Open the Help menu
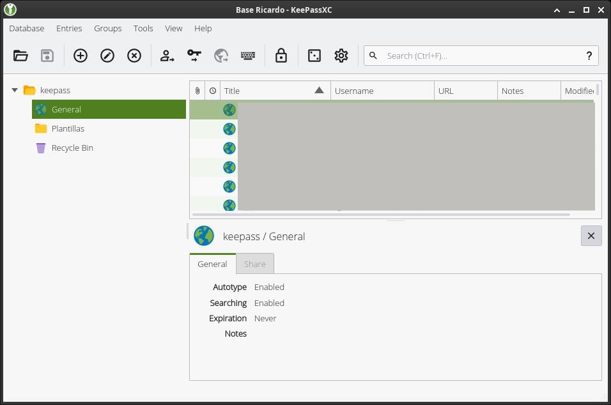The width and height of the screenshot is (611, 405). (x=203, y=29)
